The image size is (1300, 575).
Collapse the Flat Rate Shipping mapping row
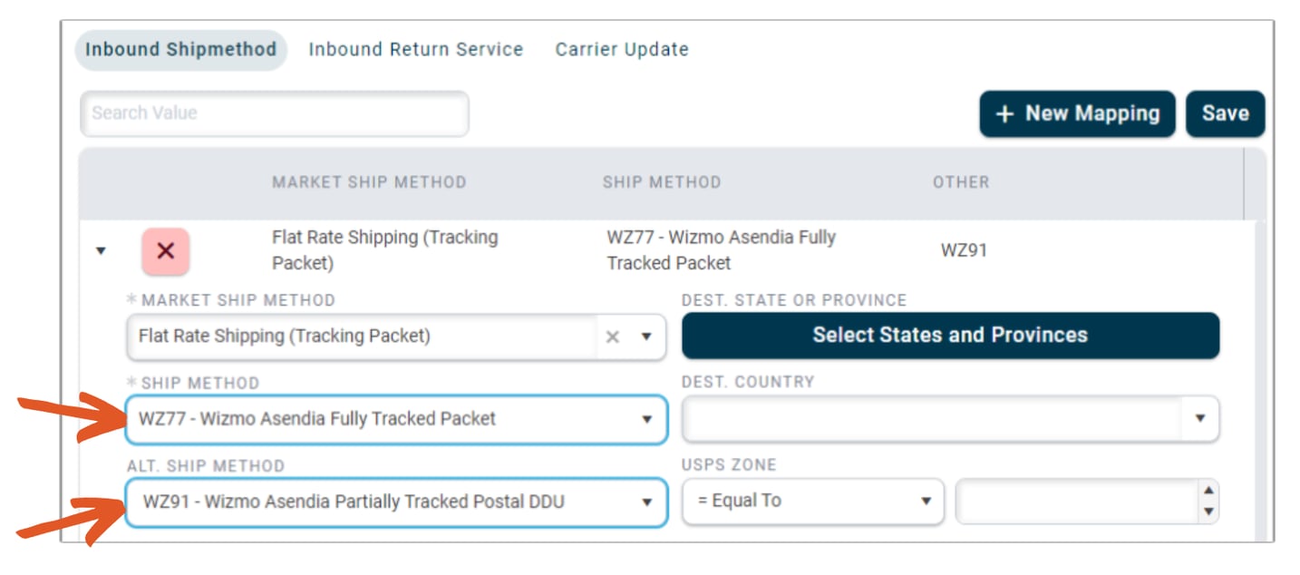click(101, 251)
